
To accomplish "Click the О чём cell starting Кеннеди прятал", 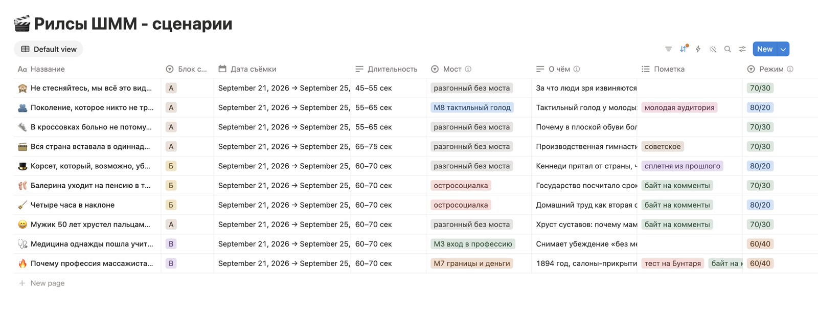I will tap(584, 166).
